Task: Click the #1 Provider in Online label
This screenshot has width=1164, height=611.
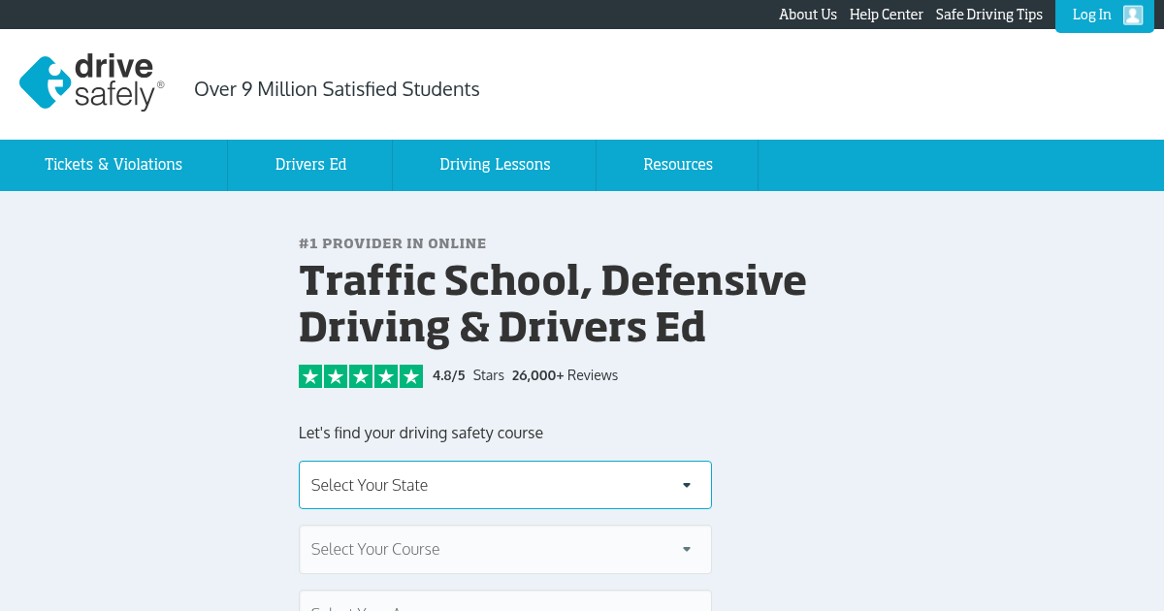Action: 393,243
